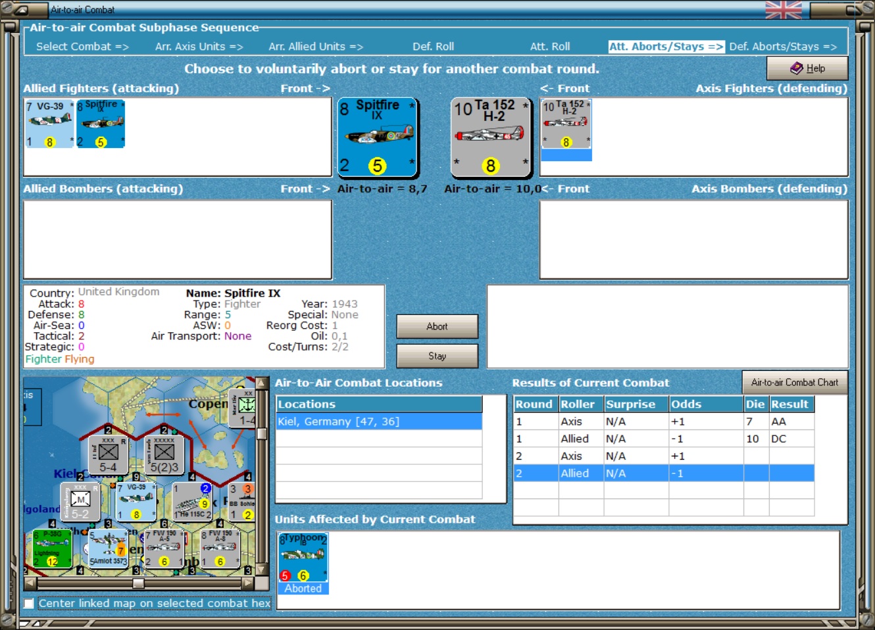The image size is (875, 630).
Task: Click the Result column header
Action: 792,404
